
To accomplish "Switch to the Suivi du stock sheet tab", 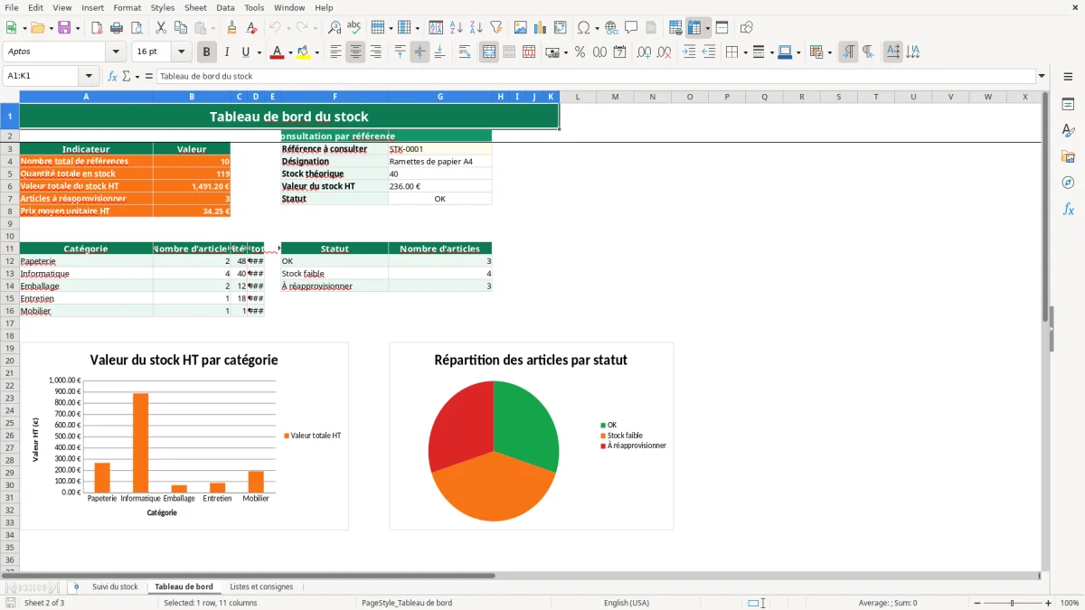I will pyautogui.click(x=115, y=587).
